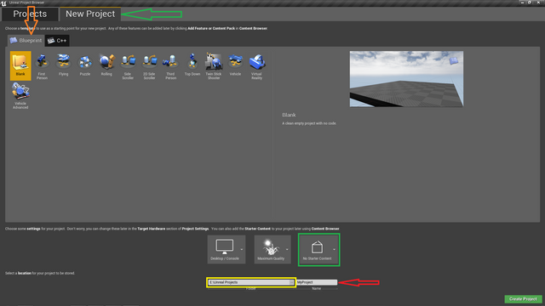
Task: Pick the Vehicle Advanced template
Action: (x=20, y=96)
